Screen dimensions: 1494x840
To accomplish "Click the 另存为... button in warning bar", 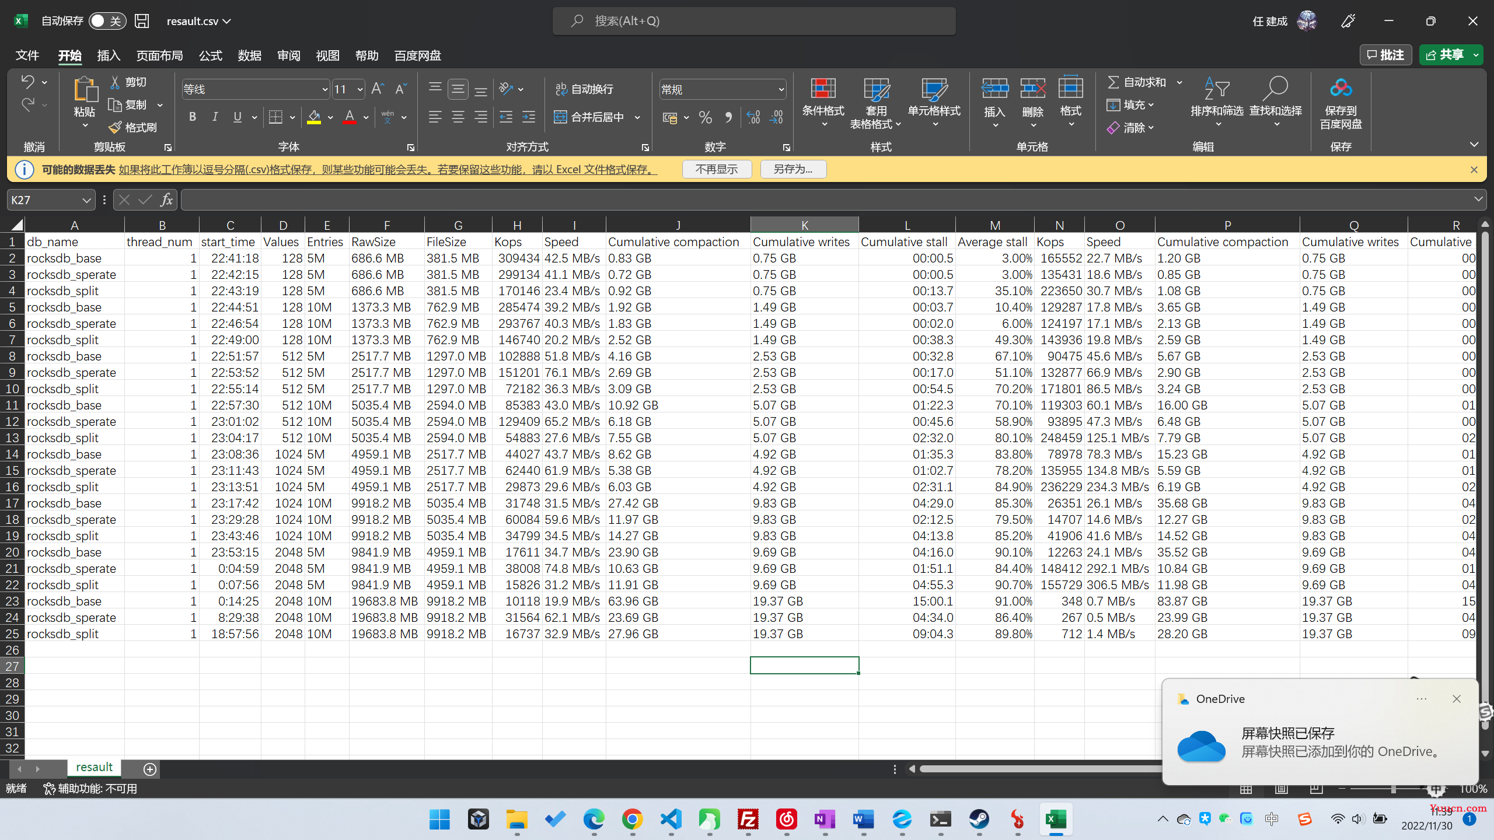I will tap(793, 169).
